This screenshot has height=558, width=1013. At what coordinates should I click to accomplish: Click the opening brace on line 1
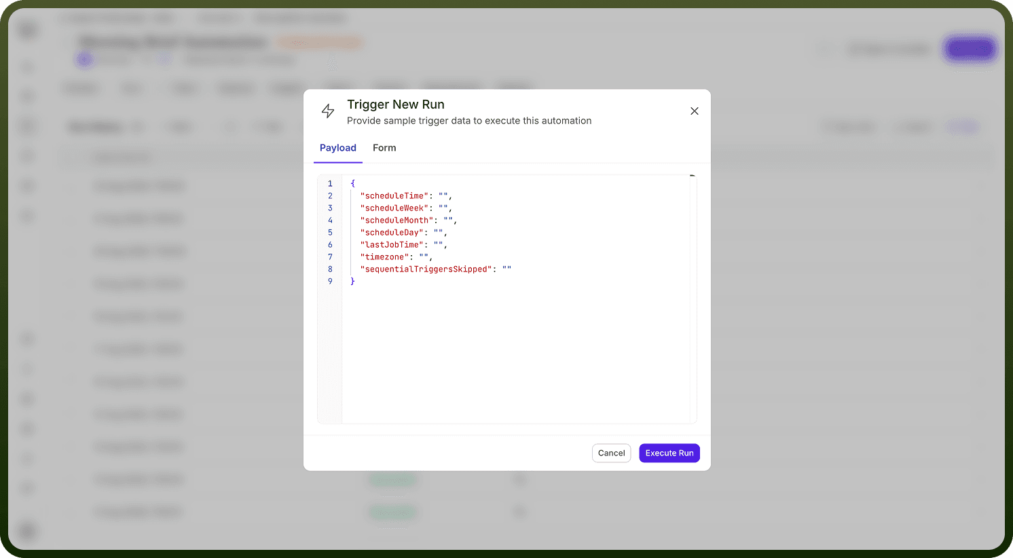(352, 184)
